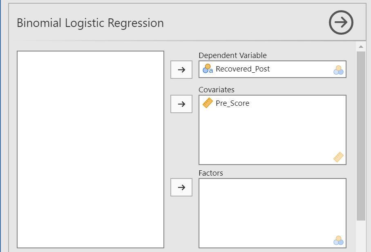The image size is (371, 252).
Task: Click the nominal type hint in Dependent Variable box
Action: click(338, 70)
